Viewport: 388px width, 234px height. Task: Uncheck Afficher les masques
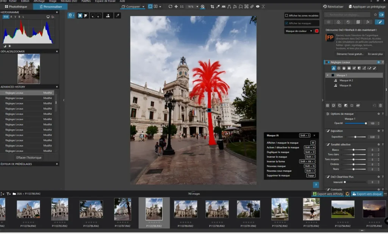click(286, 23)
